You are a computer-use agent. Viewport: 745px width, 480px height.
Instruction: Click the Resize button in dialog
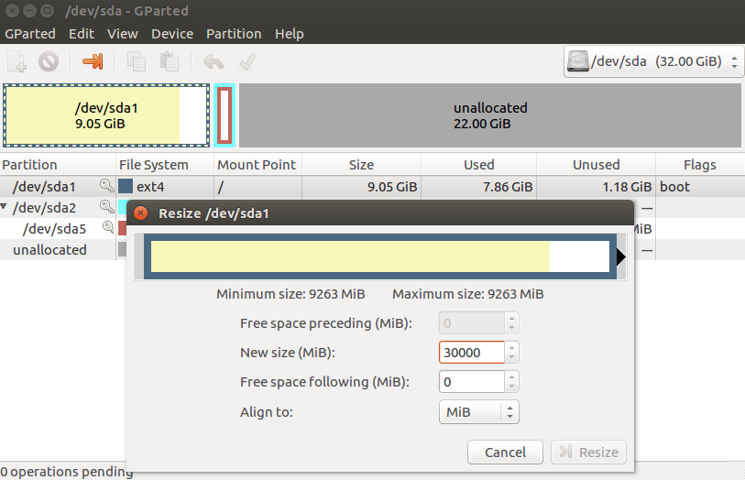tap(588, 452)
